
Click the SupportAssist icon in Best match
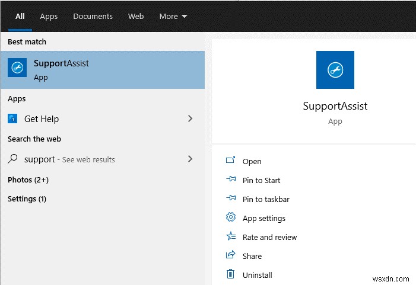[17, 68]
